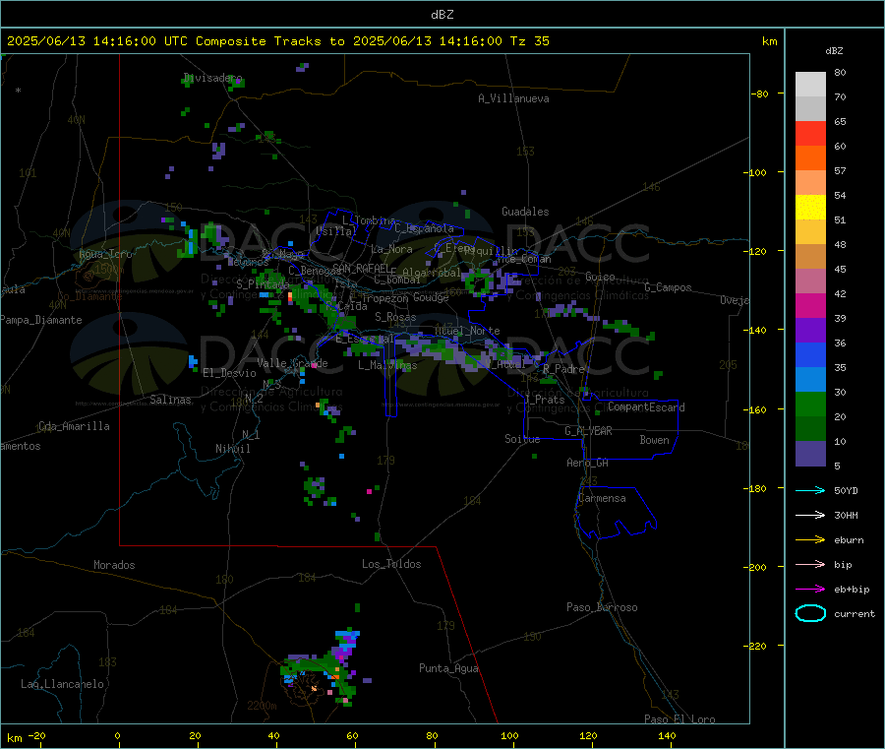The width and height of the screenshot is (885, 749).
Task: Click the Guadales map label
Action: [525, 212]
